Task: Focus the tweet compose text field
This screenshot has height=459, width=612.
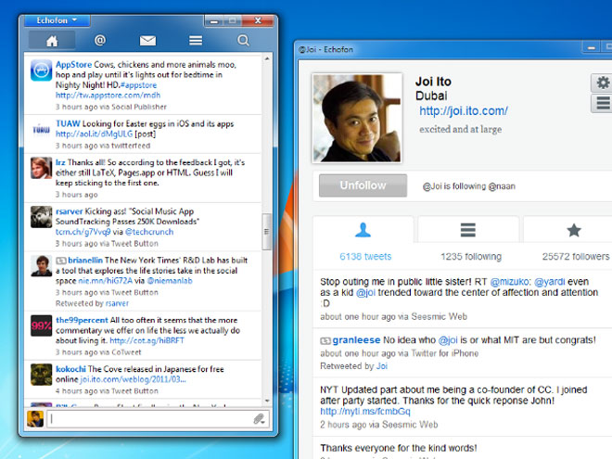Action: tap(150, 419)
